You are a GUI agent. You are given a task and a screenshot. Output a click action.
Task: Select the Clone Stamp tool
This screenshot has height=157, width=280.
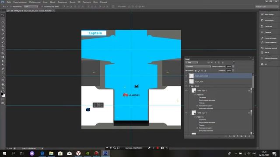click(x=3, y=45)
